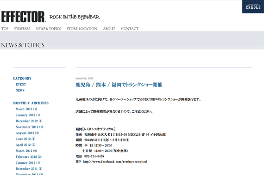Open December 2012 archive
The image size is (264, 175).
coord(29,121)
